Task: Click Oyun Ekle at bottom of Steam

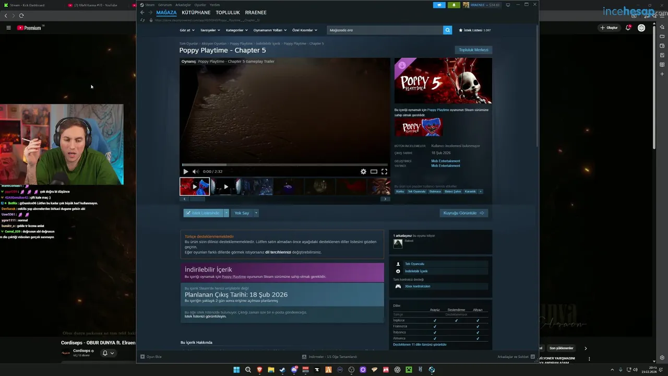Action: (151, 357)
